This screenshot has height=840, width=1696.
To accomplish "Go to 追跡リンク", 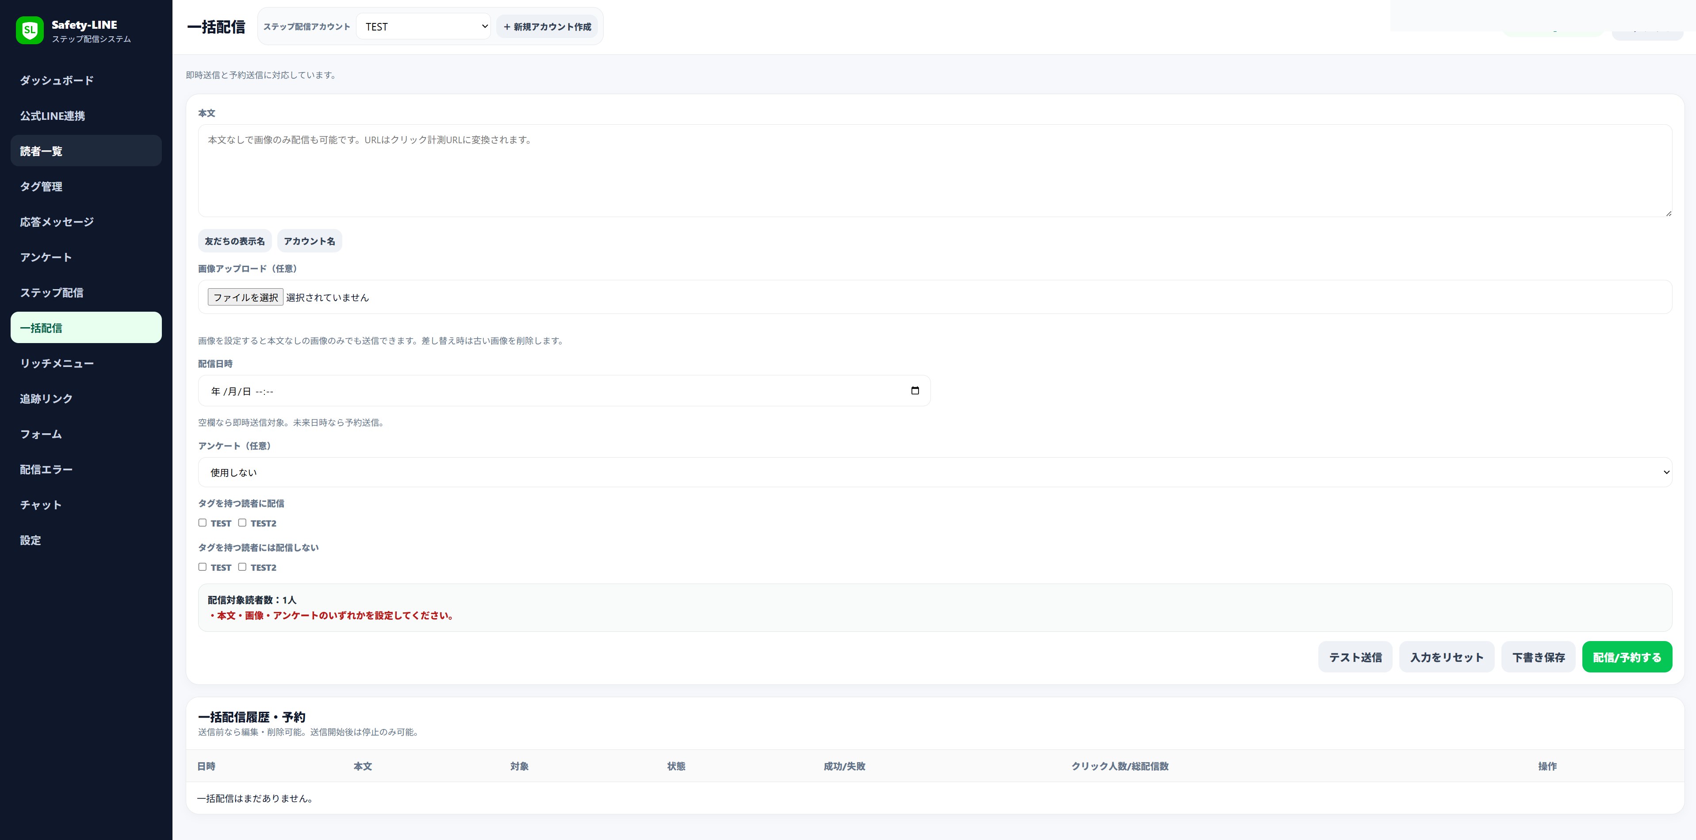I will click(86, 399).
